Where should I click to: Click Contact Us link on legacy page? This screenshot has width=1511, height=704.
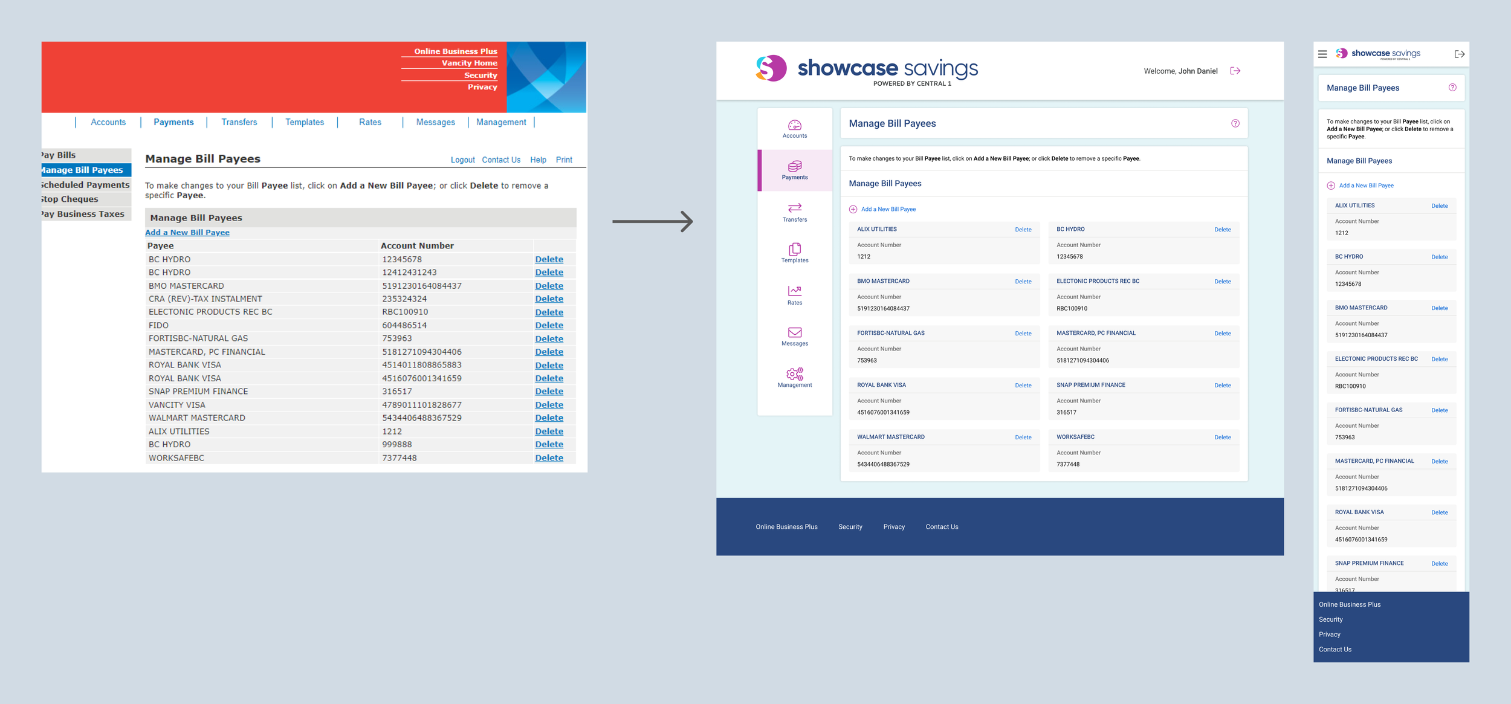pos(501,160)
